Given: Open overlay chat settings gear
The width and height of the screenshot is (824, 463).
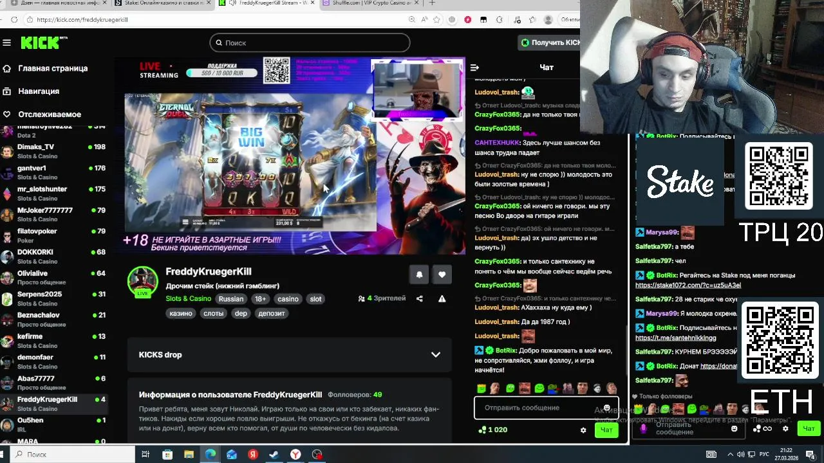Looking at the screenshot, I should click(x=785, y=428).
